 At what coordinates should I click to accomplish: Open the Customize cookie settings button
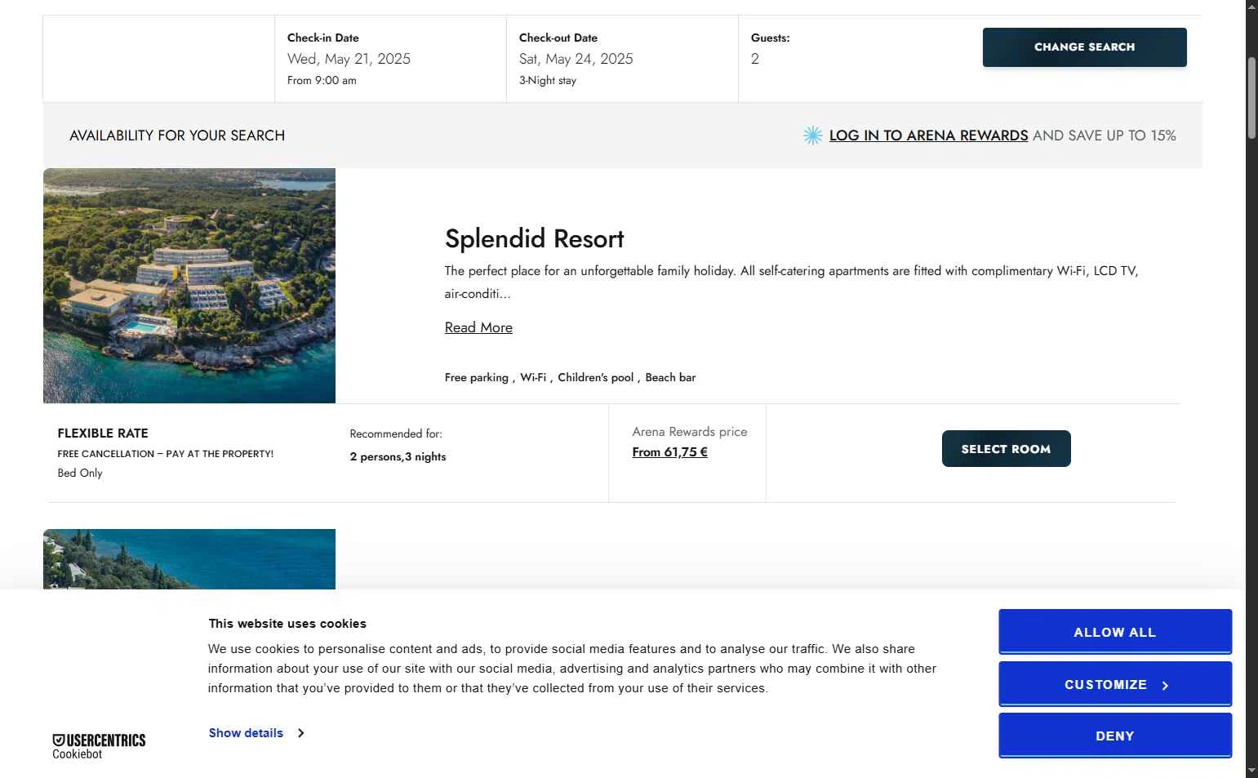pos(1115,684)
